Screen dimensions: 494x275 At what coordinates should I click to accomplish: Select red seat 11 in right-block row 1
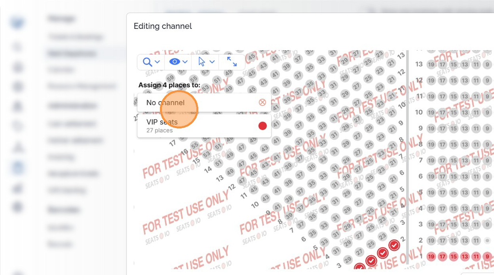pos(476,256)
